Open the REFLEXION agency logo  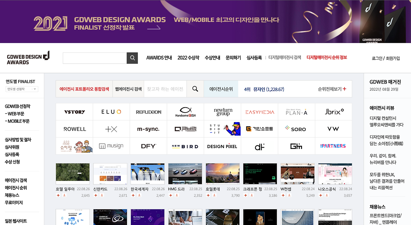coord(148,112)
